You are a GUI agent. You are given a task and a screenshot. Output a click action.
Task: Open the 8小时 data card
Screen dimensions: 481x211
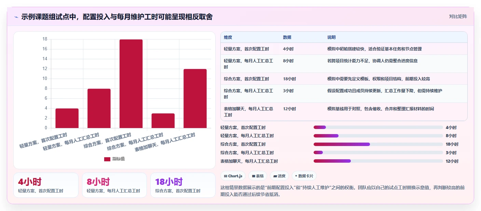(114, 185)
